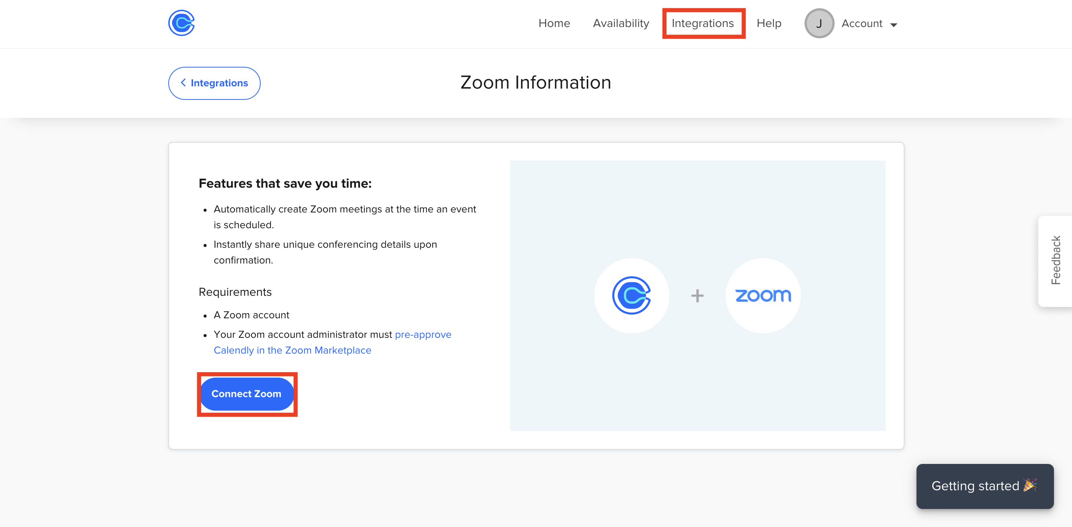Open the Home nav item

554,23
